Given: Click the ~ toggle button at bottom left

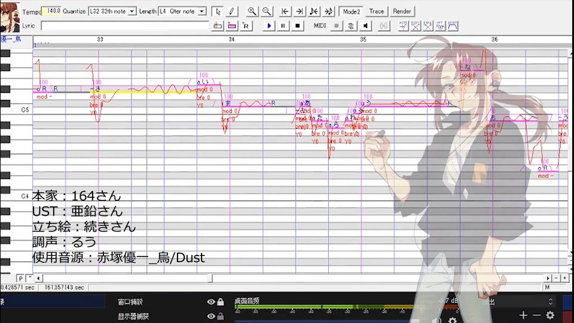Looking at the screenshot, I should coord(29,278).
